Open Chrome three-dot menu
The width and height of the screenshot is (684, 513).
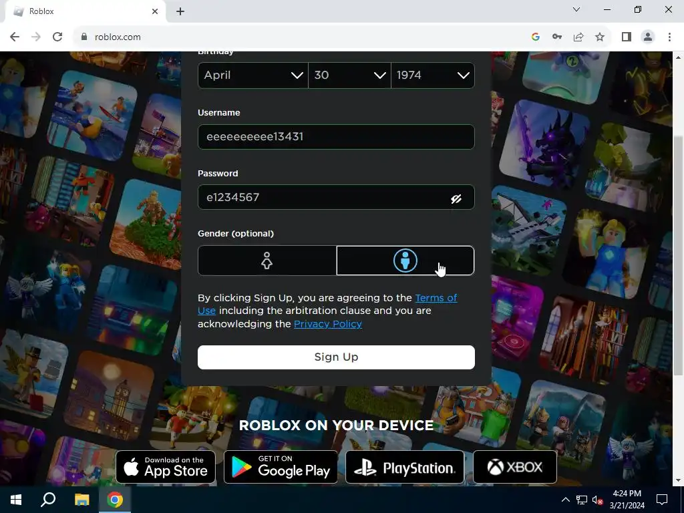(669, 37)
